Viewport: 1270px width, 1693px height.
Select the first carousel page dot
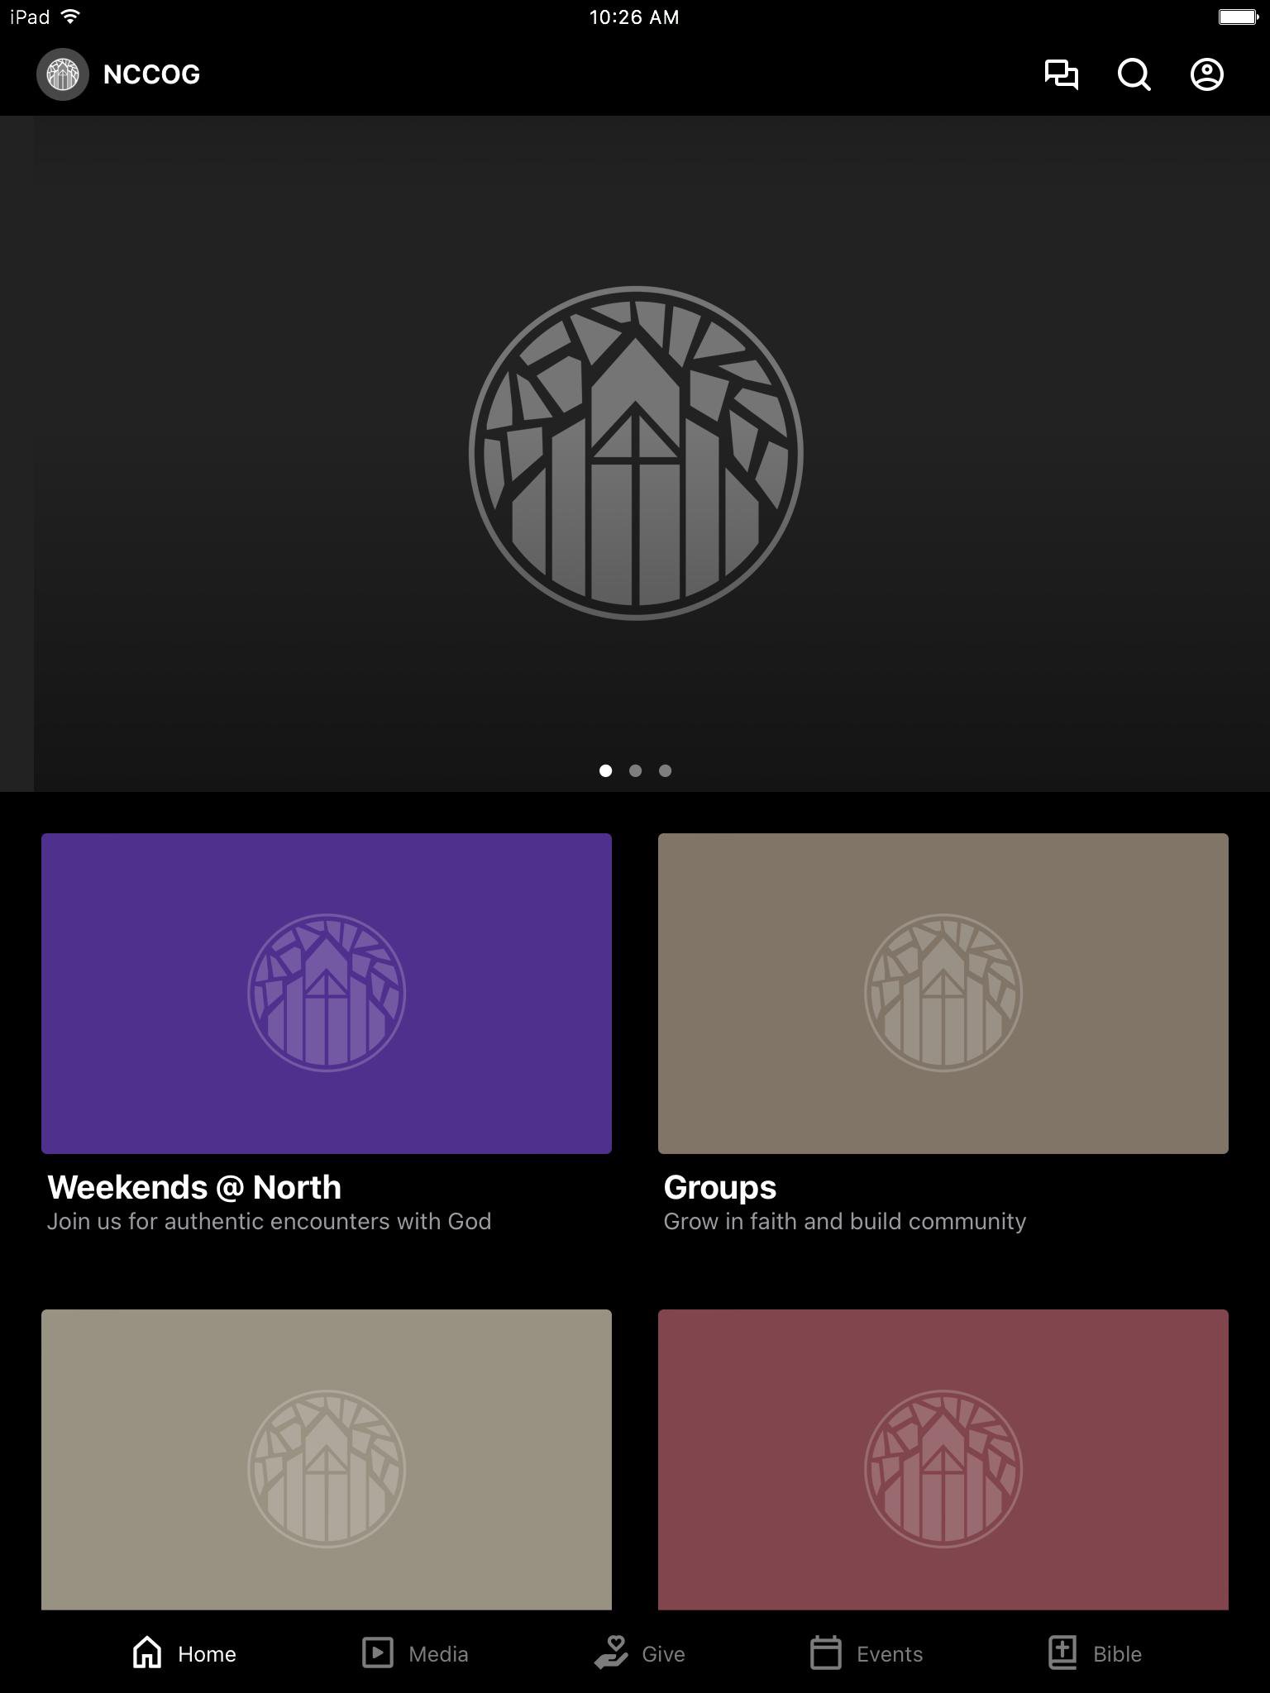[x=605, y=770]
